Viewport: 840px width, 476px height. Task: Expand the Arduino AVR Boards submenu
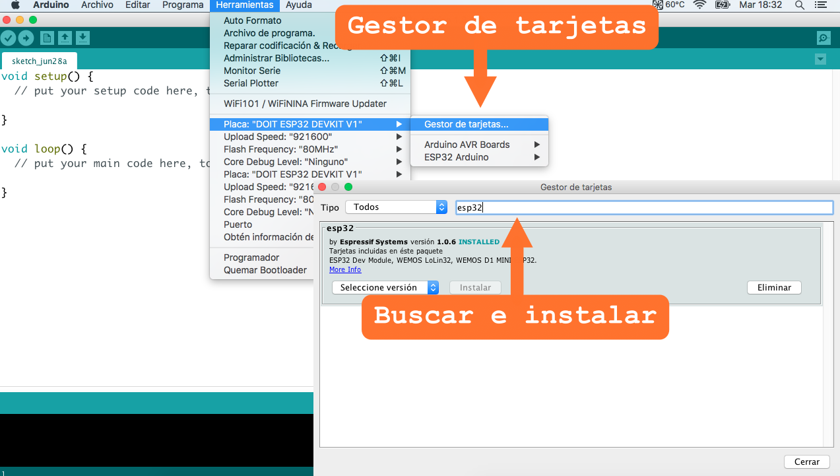click(480, 145)
